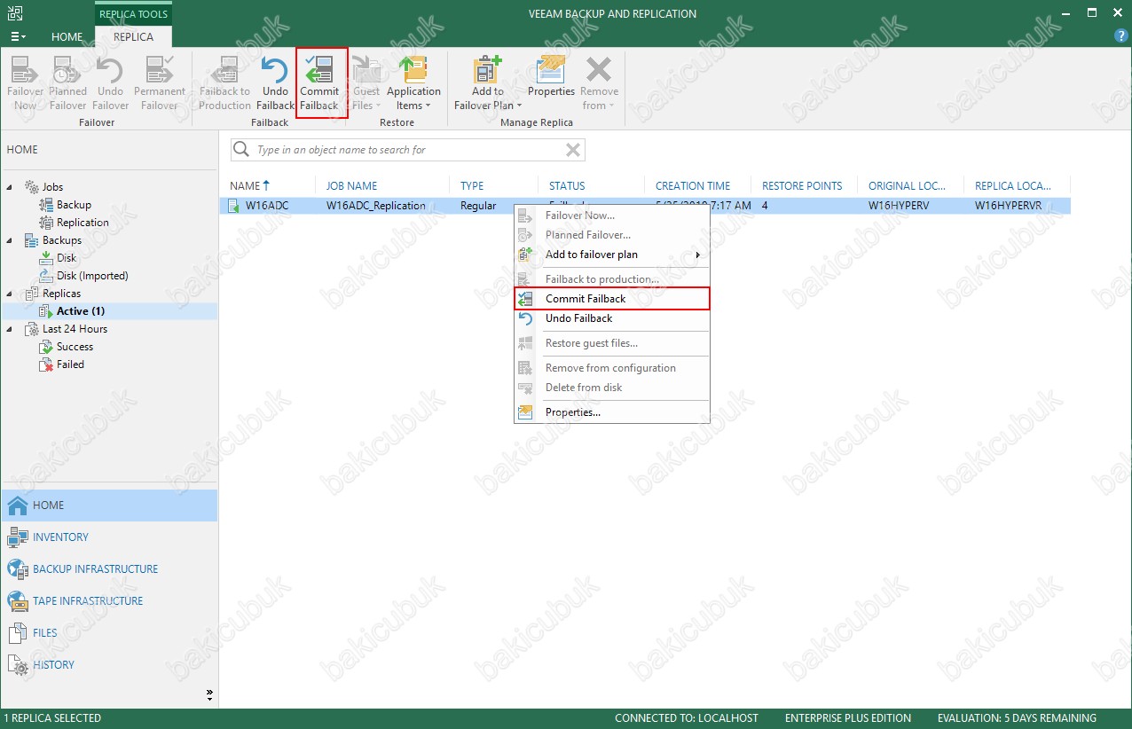Sort by the STATUS column header
1132x729 pixels.
point(567,185)
